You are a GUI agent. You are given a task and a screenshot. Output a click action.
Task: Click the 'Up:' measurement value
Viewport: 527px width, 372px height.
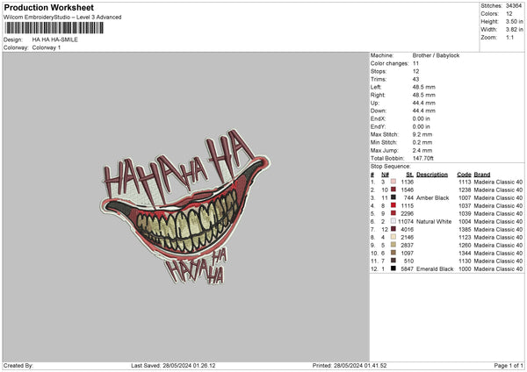point(424,103)
